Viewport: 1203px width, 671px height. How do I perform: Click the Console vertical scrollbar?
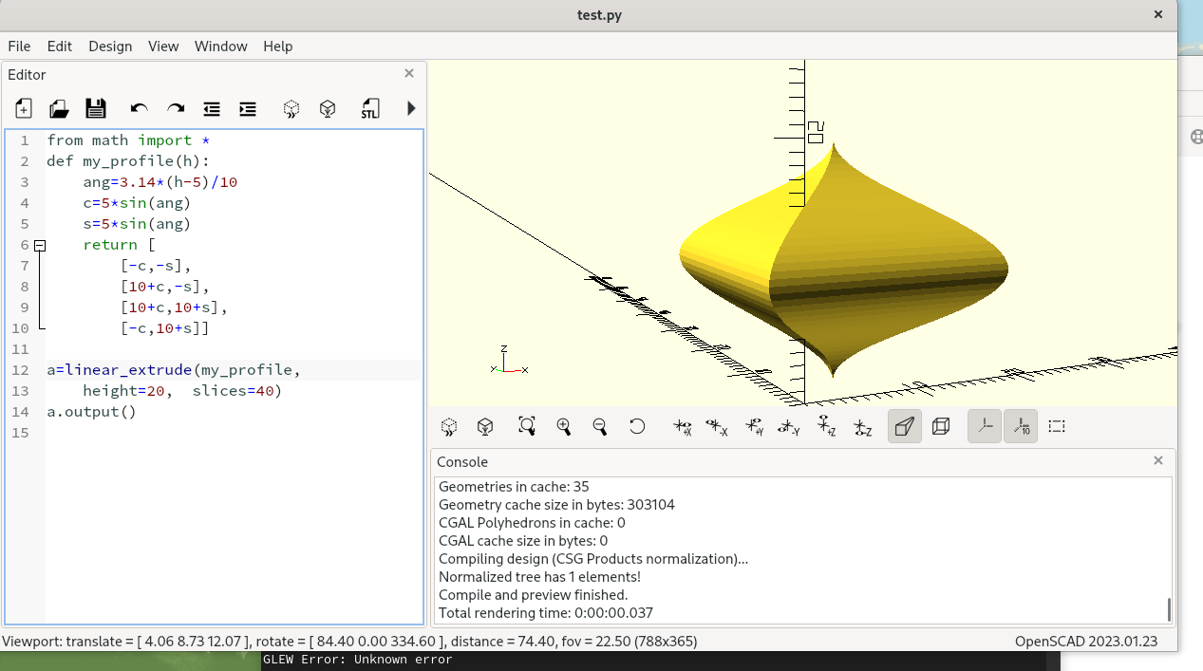(x=1169, y=608)
